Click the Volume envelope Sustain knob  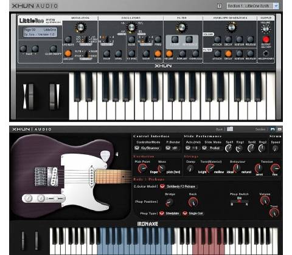(x=239, y=39)
